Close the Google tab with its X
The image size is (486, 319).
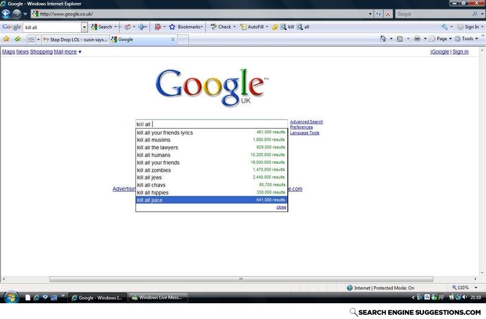(x=173, y=39)
